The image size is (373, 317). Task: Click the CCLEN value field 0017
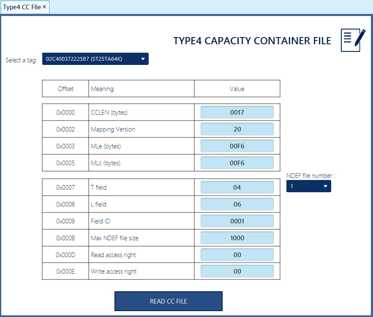(237, 112)
